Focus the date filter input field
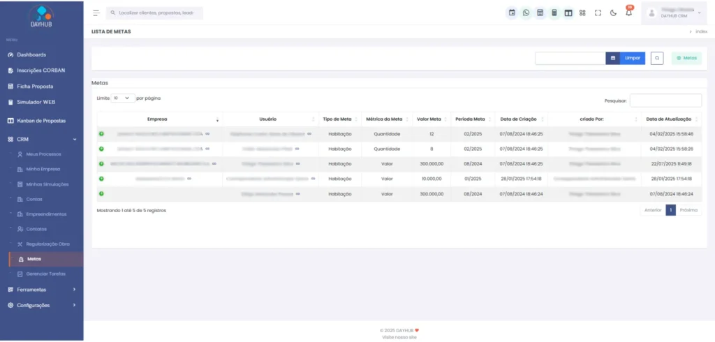The height and width of the screenshot is (342, 715). pyautogui.click(x=570, y=59)
